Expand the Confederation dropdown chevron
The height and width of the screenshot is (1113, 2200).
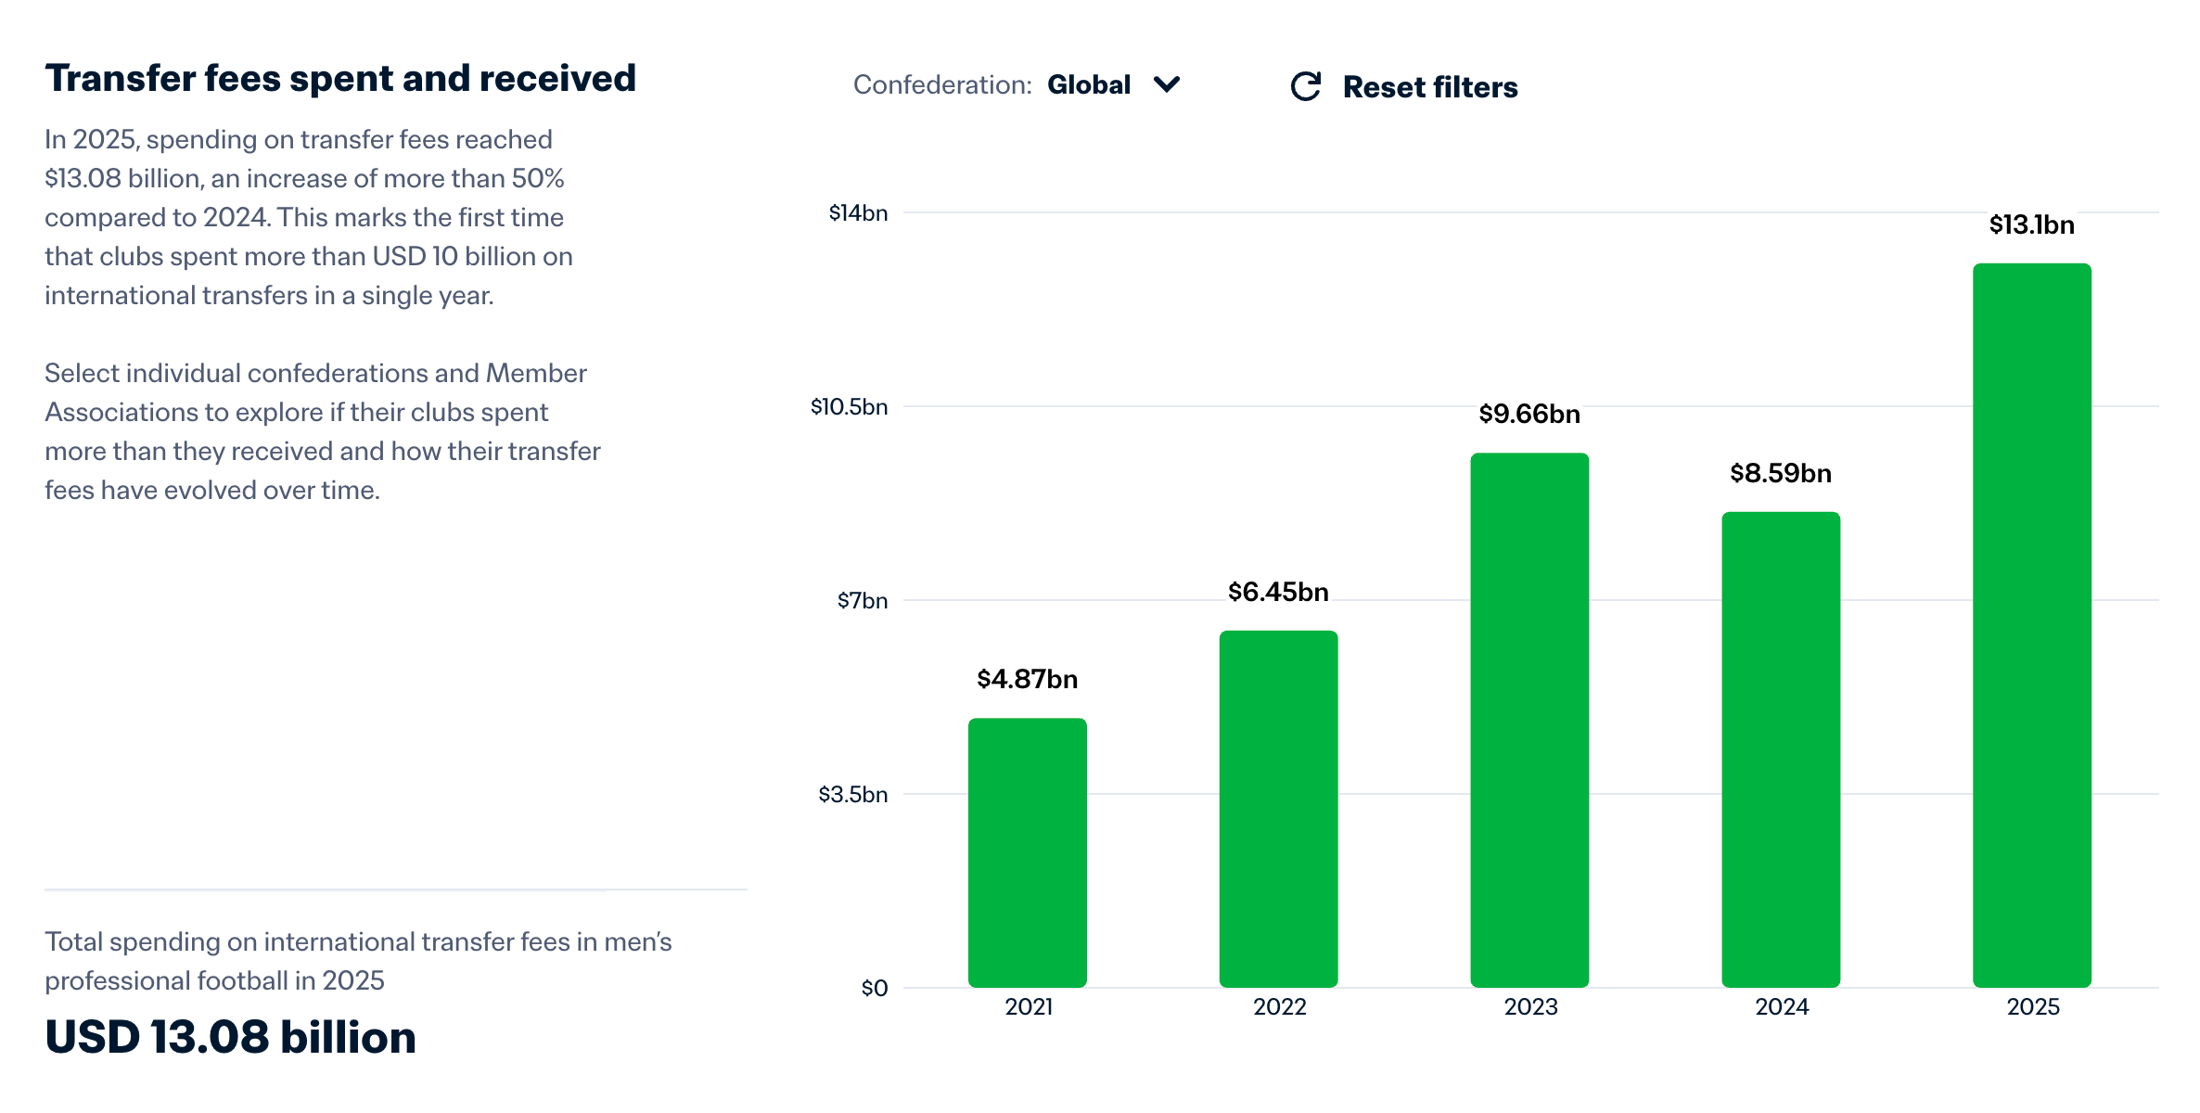pos(1166,84)
